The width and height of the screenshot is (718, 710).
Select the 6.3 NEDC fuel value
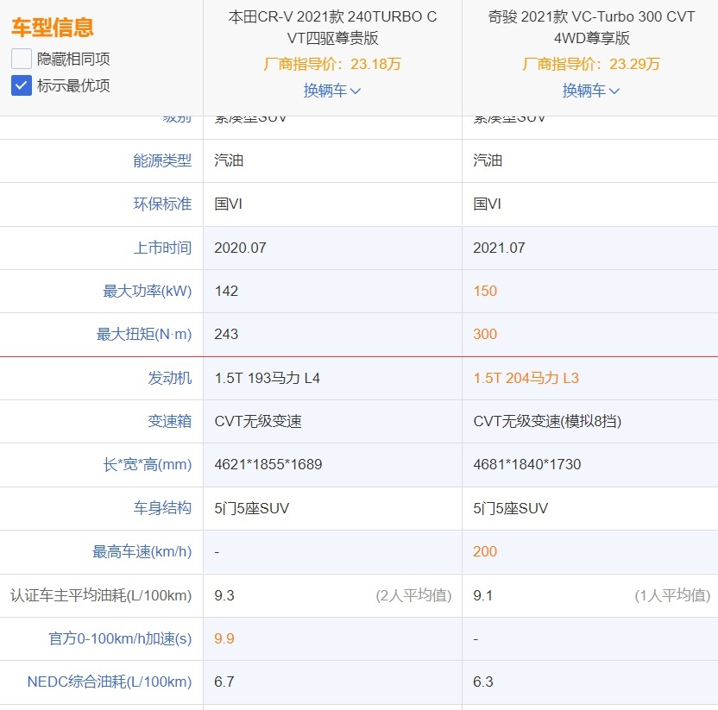coord(482,682)
